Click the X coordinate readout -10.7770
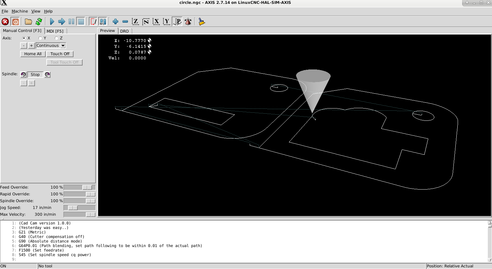Viewport: 492px width, 269px height. 134,41
